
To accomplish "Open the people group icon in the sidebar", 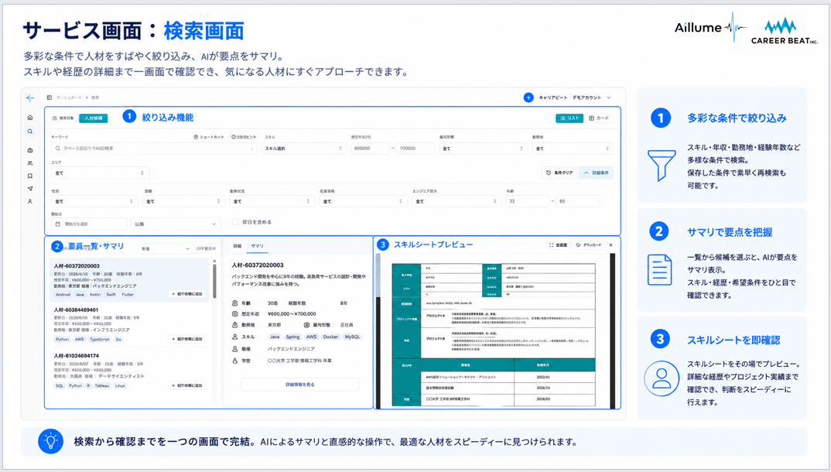I will 30,163.
